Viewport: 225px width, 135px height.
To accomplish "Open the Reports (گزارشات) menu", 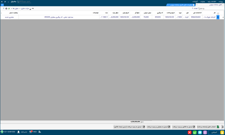I will [x=195, y=1].
